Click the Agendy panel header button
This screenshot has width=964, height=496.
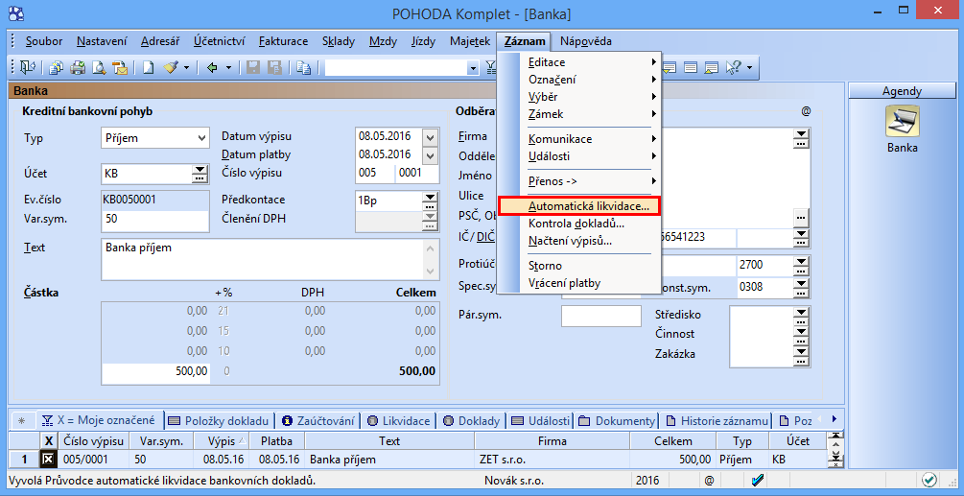coord(902,91)
